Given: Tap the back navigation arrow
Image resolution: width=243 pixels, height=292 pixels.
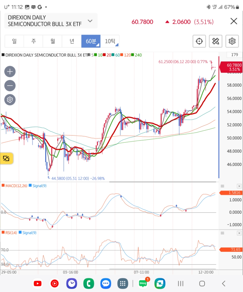Looking at the screenshot, I should pos(224,283).
